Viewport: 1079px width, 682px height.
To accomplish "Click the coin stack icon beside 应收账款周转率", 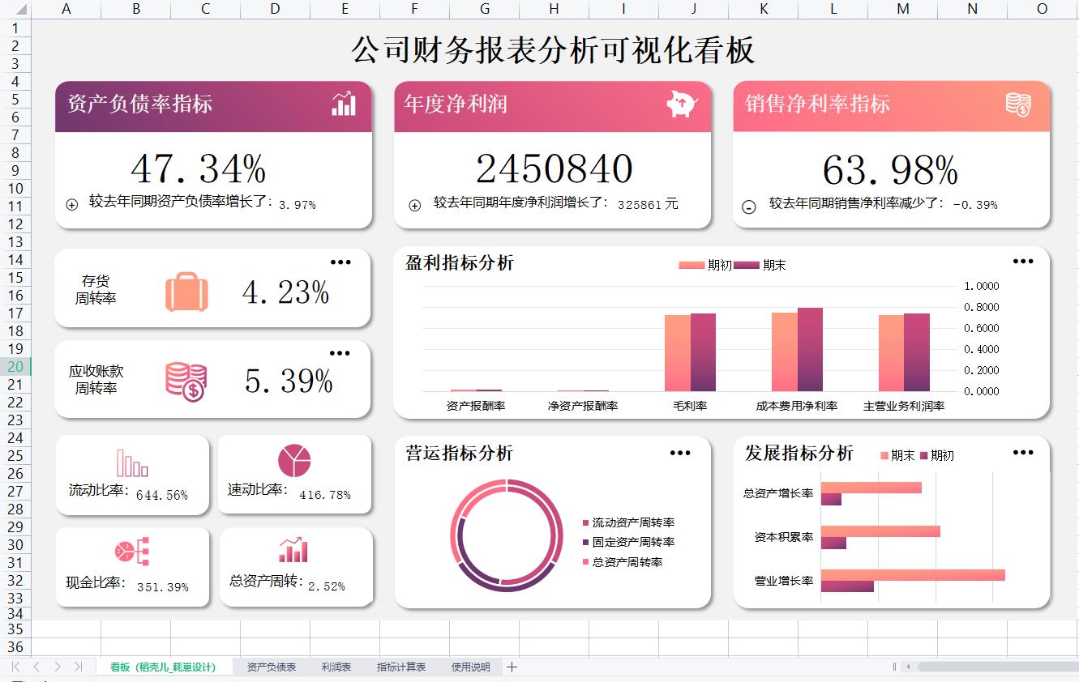I will [185, 379].
